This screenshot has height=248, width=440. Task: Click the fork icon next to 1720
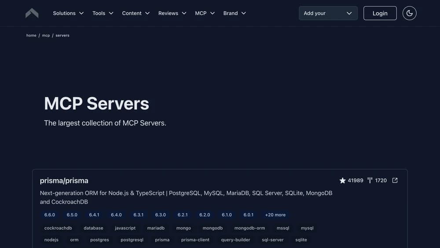pyautogui.click(x=370, y=180)
